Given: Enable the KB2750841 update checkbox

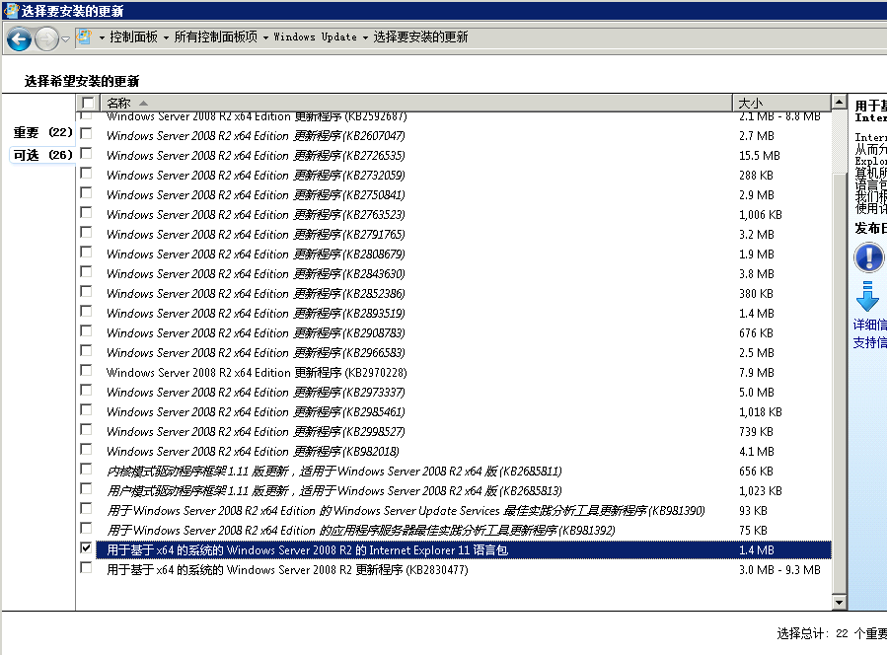Looking at the screenshot, I should (86, 193).
